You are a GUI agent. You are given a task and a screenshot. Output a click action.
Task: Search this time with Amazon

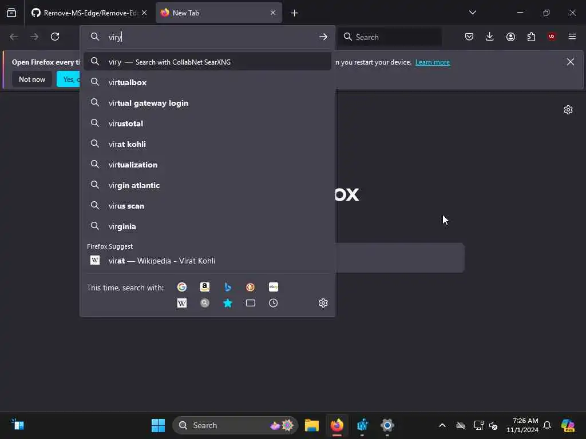coord(205,287)
